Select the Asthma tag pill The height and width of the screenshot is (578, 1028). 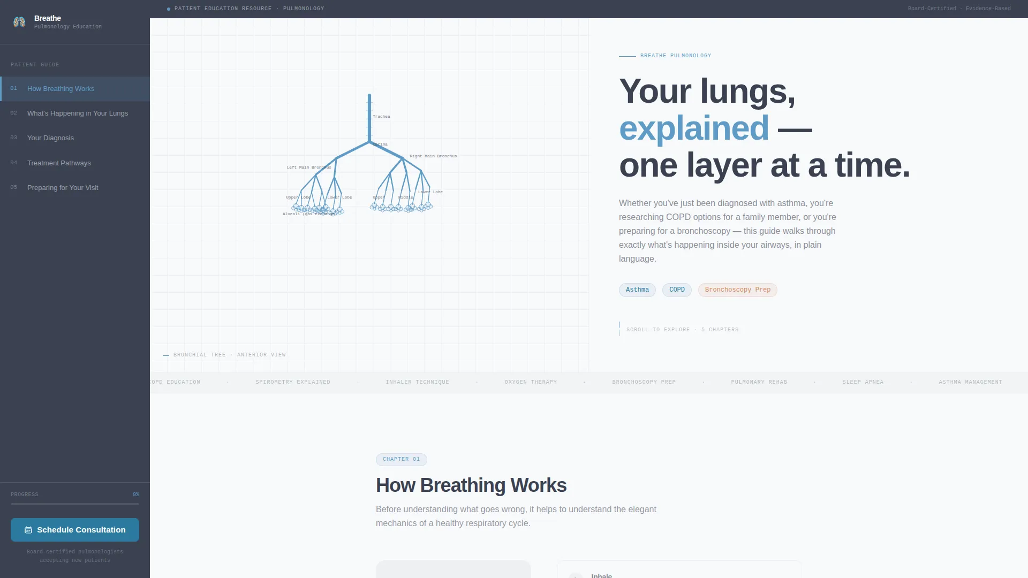tap(637, 290)
